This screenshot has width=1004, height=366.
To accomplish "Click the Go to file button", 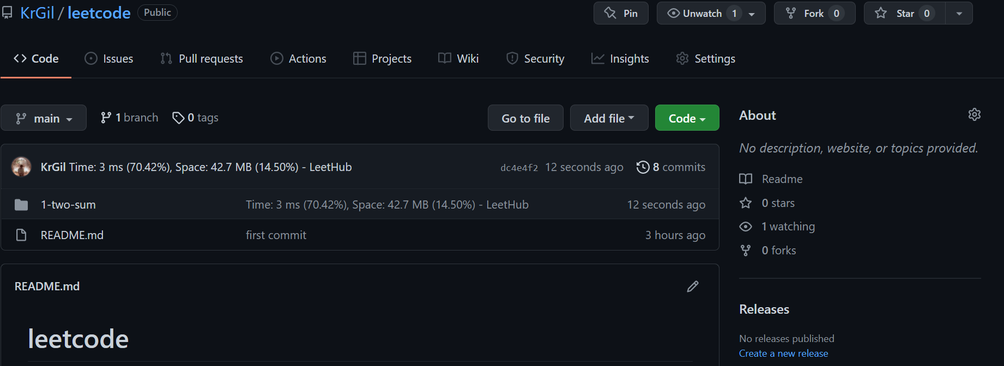I will click(525, 118).
